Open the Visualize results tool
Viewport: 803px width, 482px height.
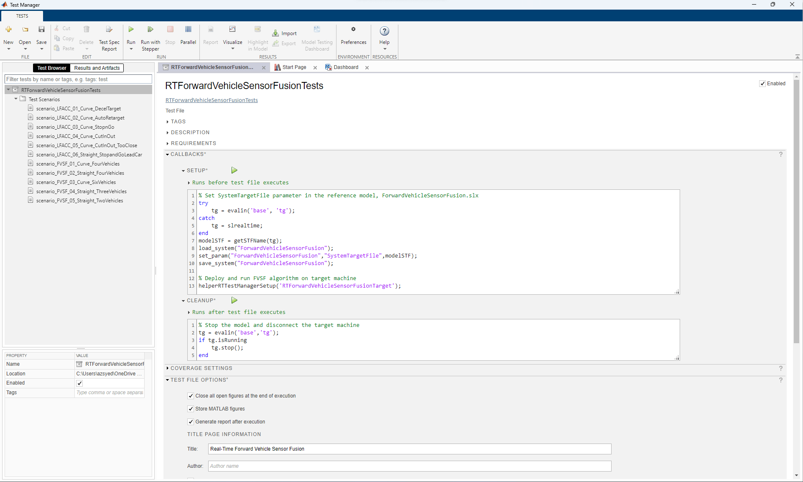click(x=232, y=30)
